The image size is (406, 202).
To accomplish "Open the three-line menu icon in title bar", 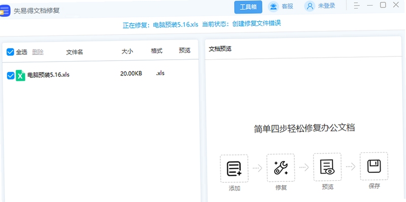I will point(357,6).
